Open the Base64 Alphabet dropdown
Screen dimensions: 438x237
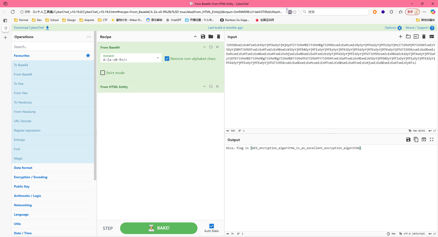[158, 58]
